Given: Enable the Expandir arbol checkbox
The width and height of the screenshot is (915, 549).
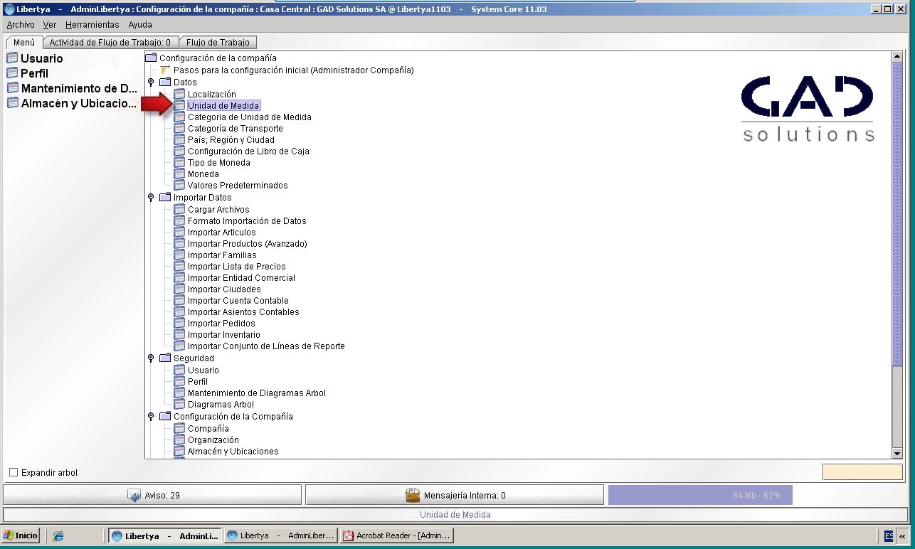Looking at the screenshot, I should (14, 472).
